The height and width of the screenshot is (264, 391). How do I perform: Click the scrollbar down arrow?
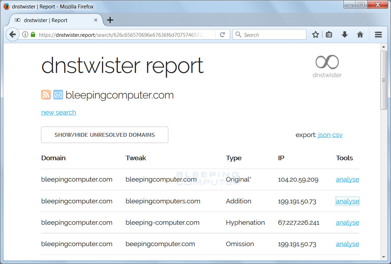pos(384,257)
